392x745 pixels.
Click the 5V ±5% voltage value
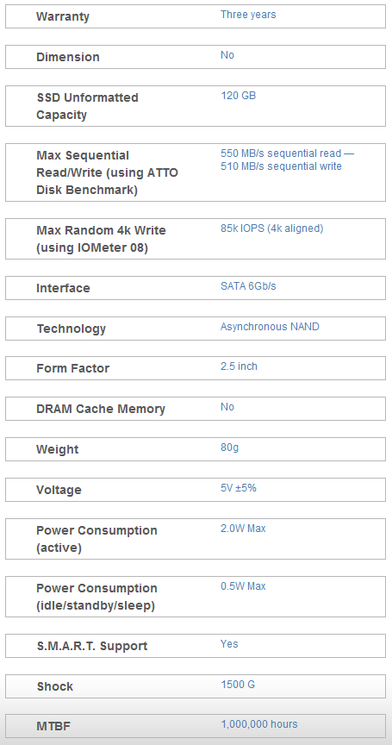pyautogui.click(x=239, y=488)
